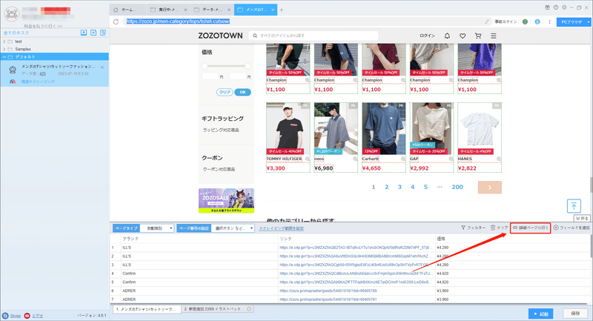Click the minimum price input field
Viewport: 593px width, 321px height.
click(211, 76)
